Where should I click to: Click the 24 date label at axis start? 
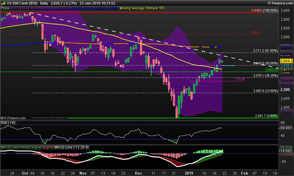coord(12,173)
